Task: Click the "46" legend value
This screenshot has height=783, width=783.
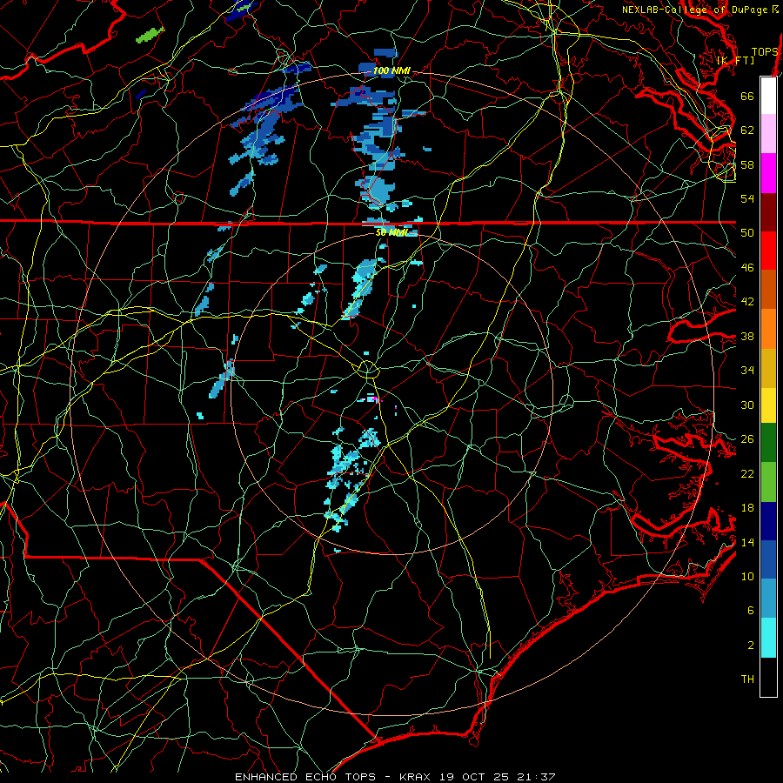Action: 747,268
